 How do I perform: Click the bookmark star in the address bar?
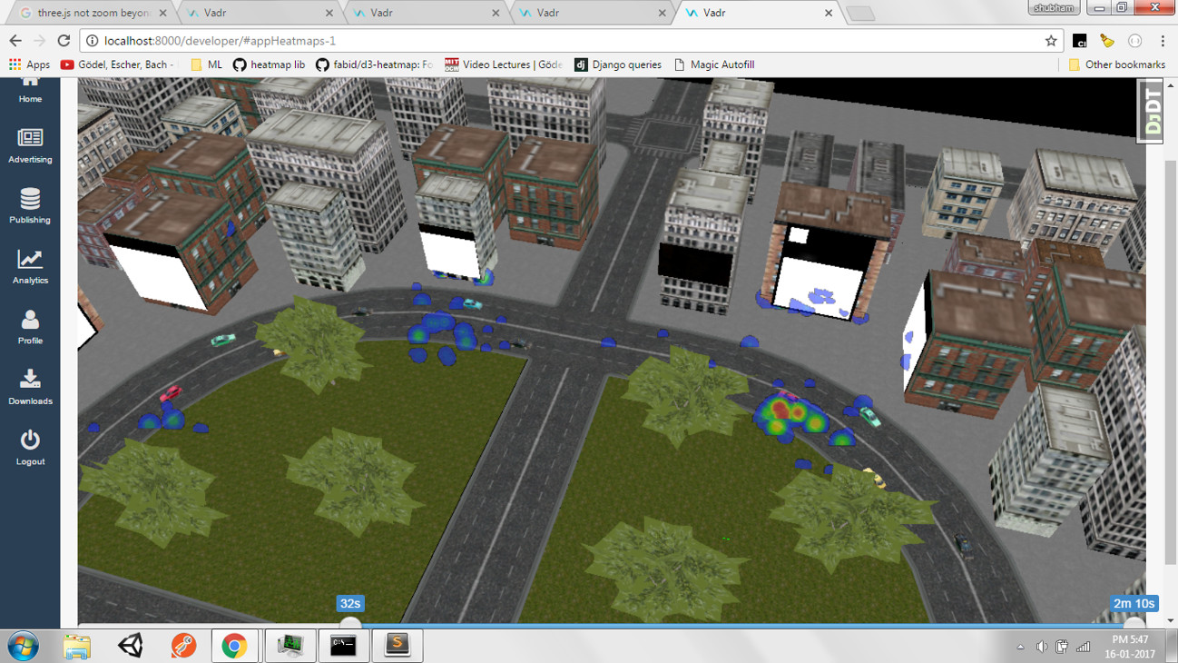coord(1053,40)
